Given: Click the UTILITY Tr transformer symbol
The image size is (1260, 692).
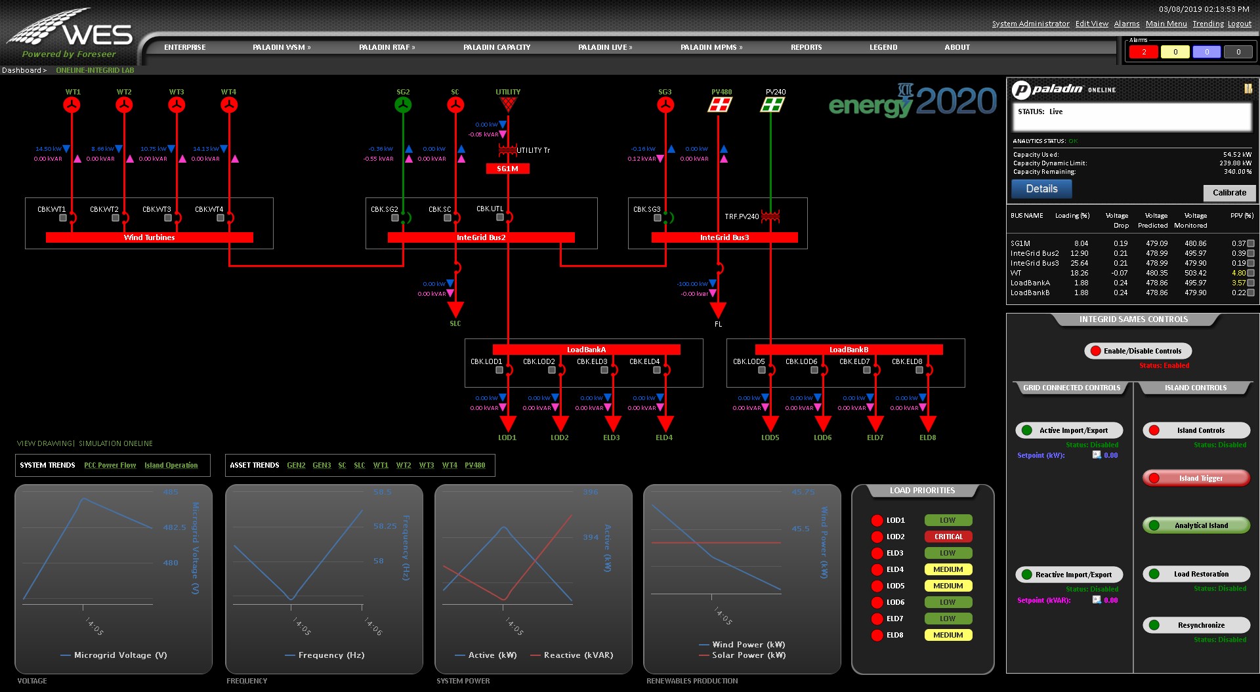Looking at the screenshot, I should pos(507,150).
